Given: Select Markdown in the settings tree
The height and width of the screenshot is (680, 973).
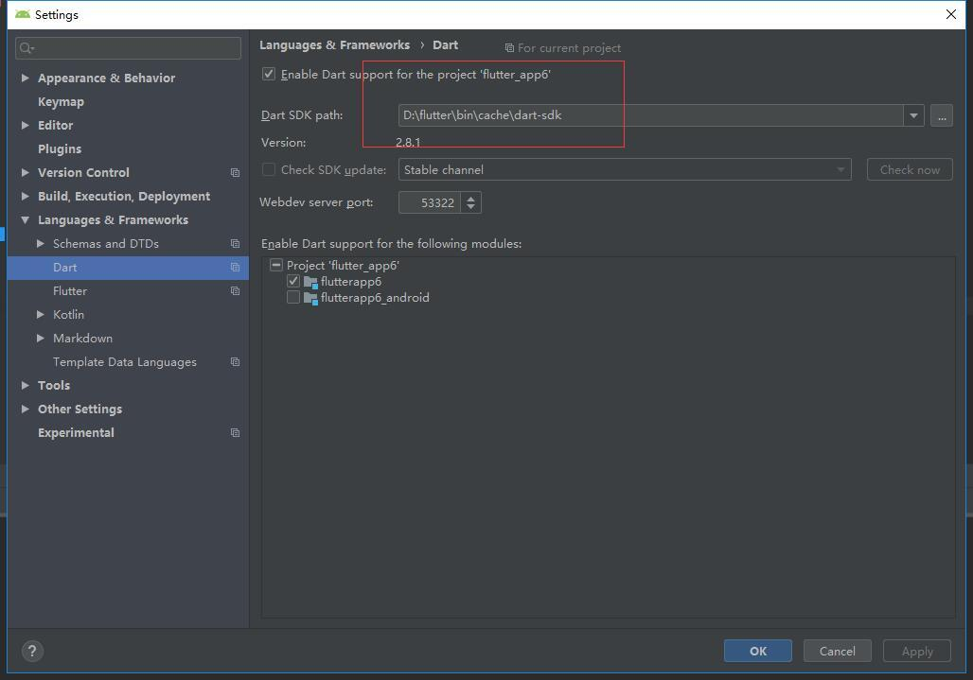Looking at the screenshot, I should [82, 338].
